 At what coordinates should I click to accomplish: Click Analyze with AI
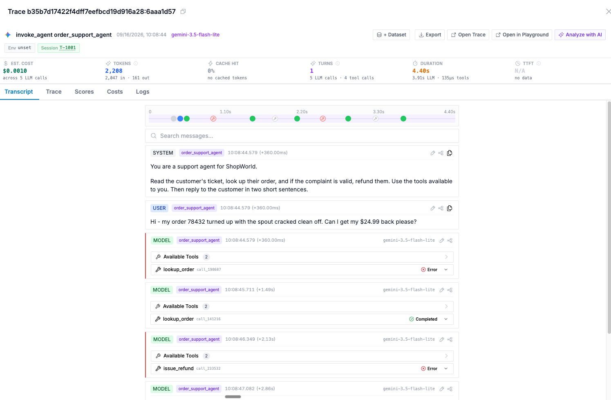click(580, 35)
